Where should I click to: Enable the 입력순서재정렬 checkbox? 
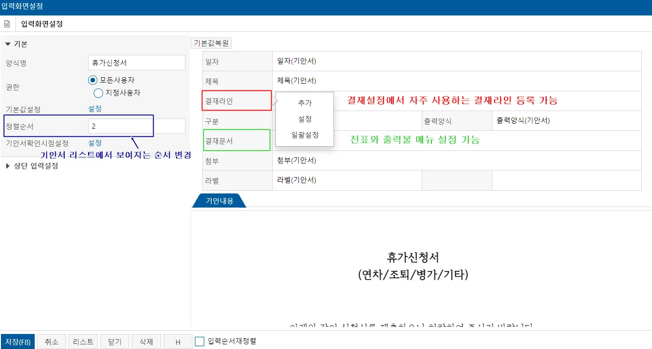(x=200, y=342)
